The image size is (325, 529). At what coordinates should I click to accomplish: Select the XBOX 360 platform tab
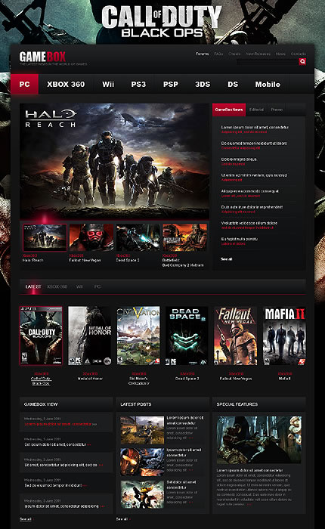tap(66, 85)
